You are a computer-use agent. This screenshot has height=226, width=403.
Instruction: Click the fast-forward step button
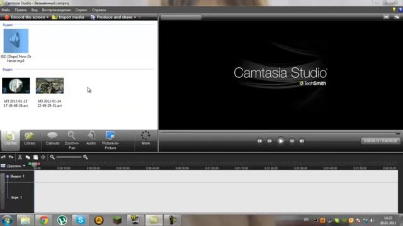[292, 141]
